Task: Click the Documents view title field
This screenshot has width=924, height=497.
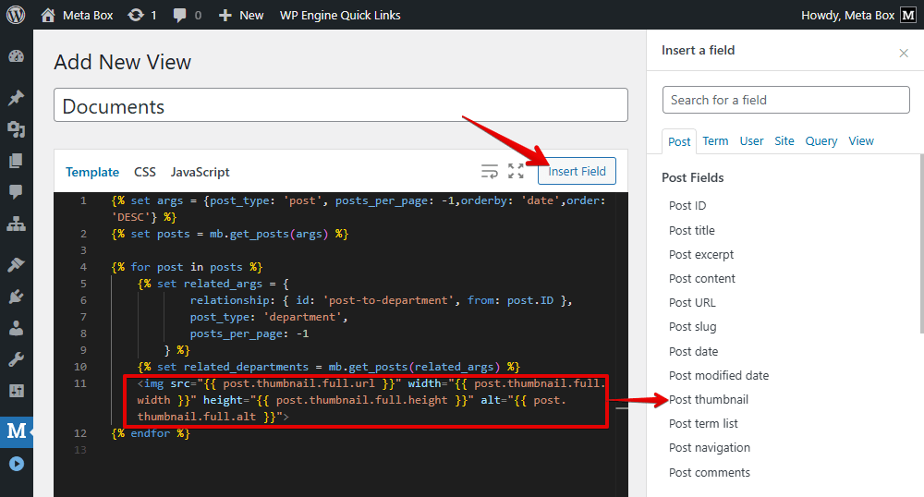Action: coord(340,106)
